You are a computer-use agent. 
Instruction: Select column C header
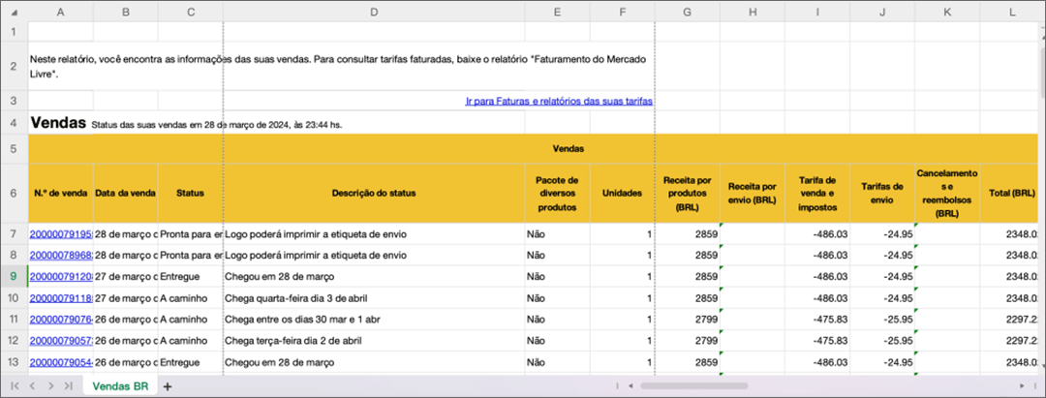tap(191, 12)
